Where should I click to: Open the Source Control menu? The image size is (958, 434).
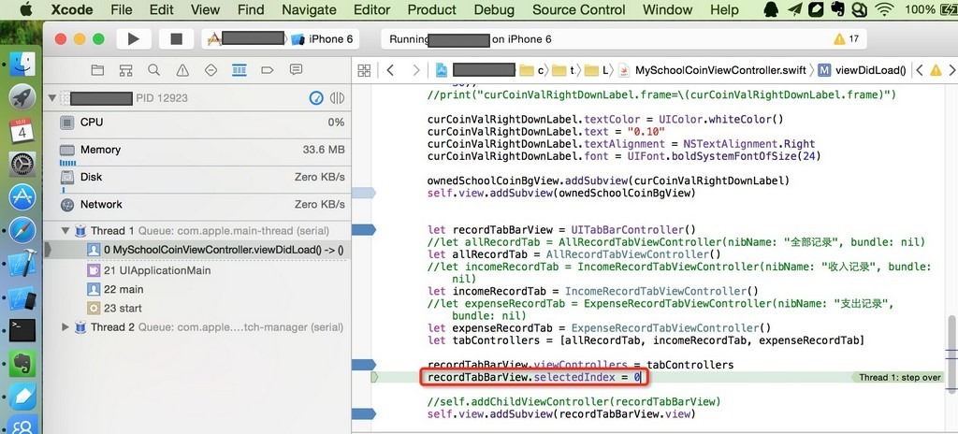(578, 9)
